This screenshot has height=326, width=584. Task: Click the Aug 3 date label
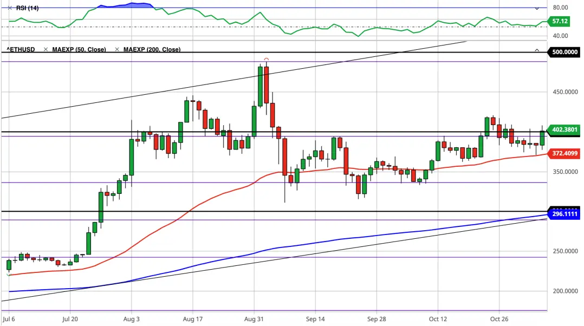click(x=131, y=320)
